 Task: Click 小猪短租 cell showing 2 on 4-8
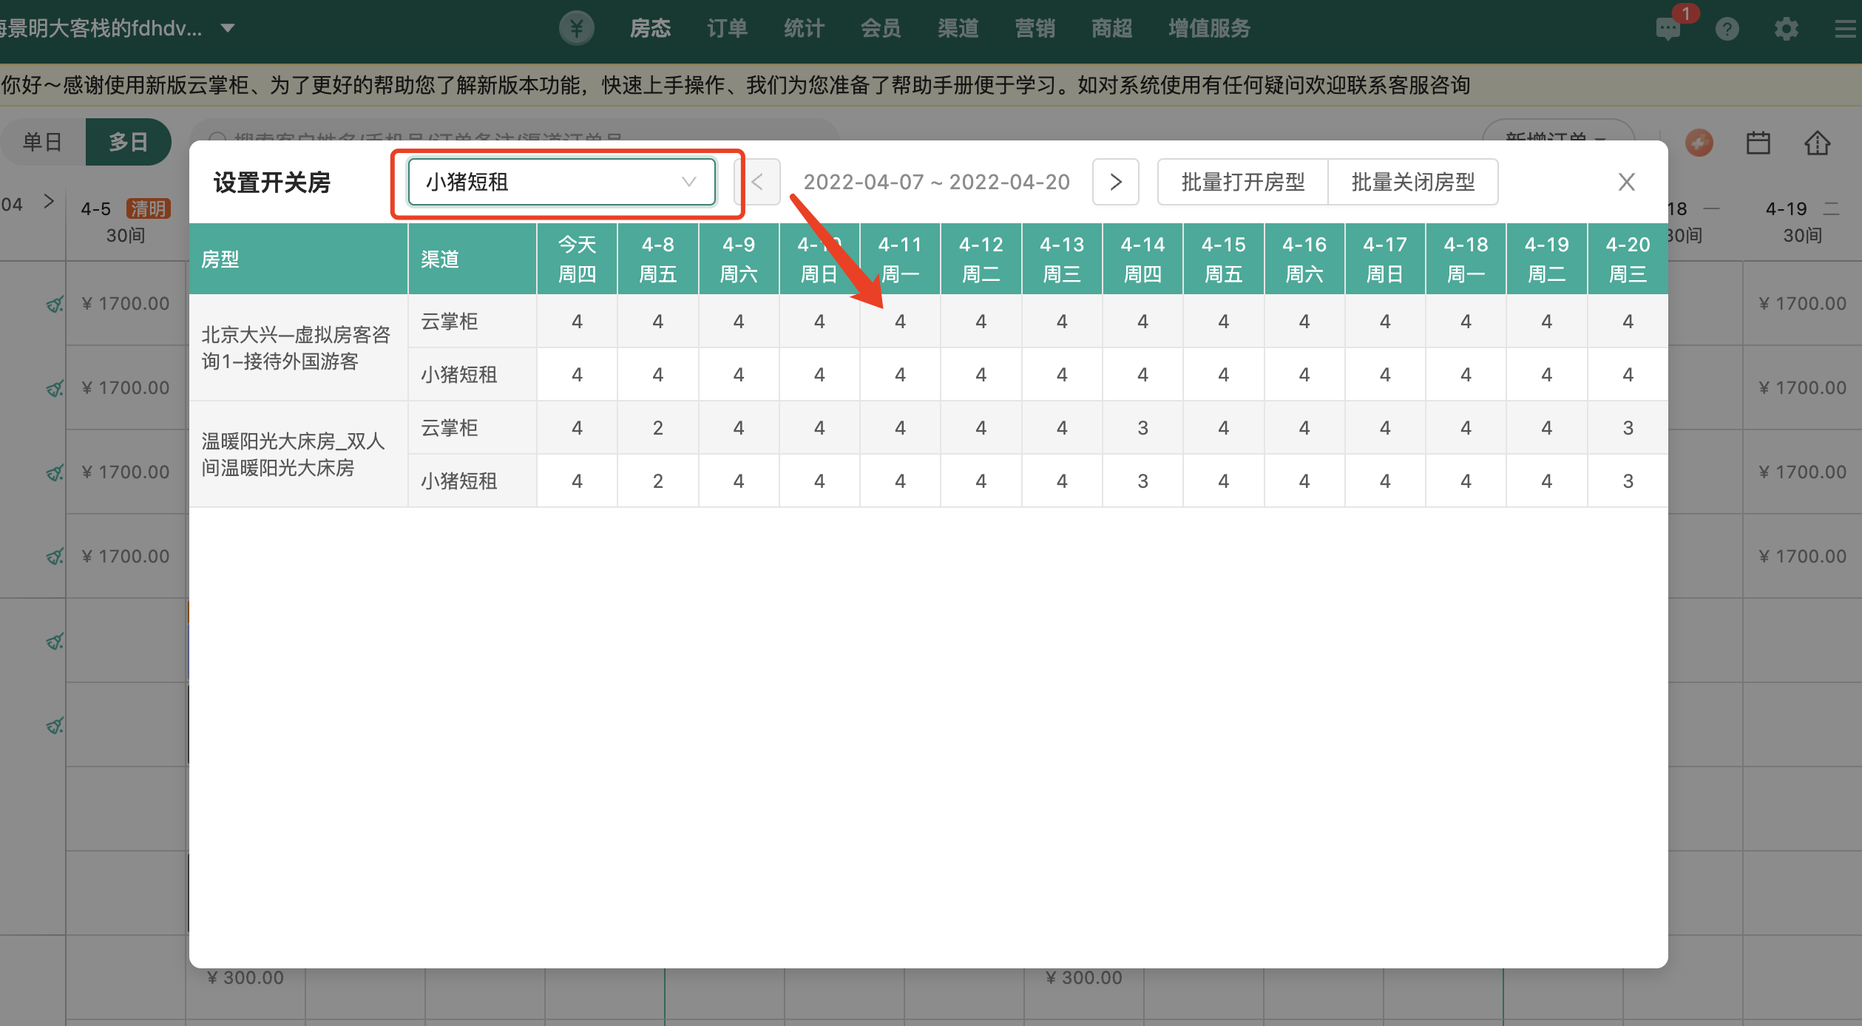click(657, 481)
